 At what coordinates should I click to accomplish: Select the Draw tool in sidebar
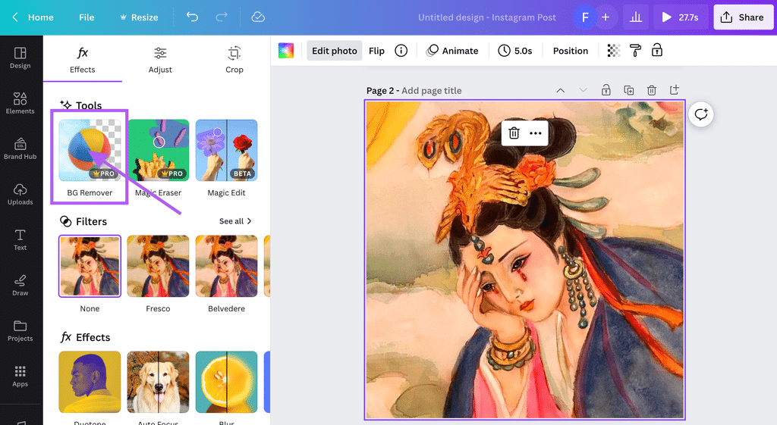(20, 285)
